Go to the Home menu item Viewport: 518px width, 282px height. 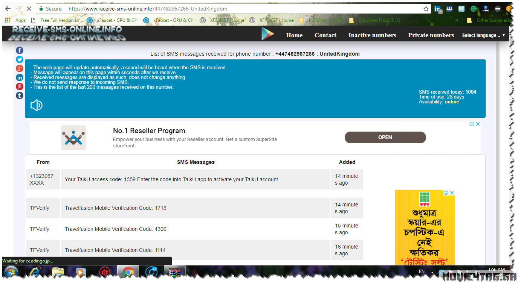click(x=294, y=35)
